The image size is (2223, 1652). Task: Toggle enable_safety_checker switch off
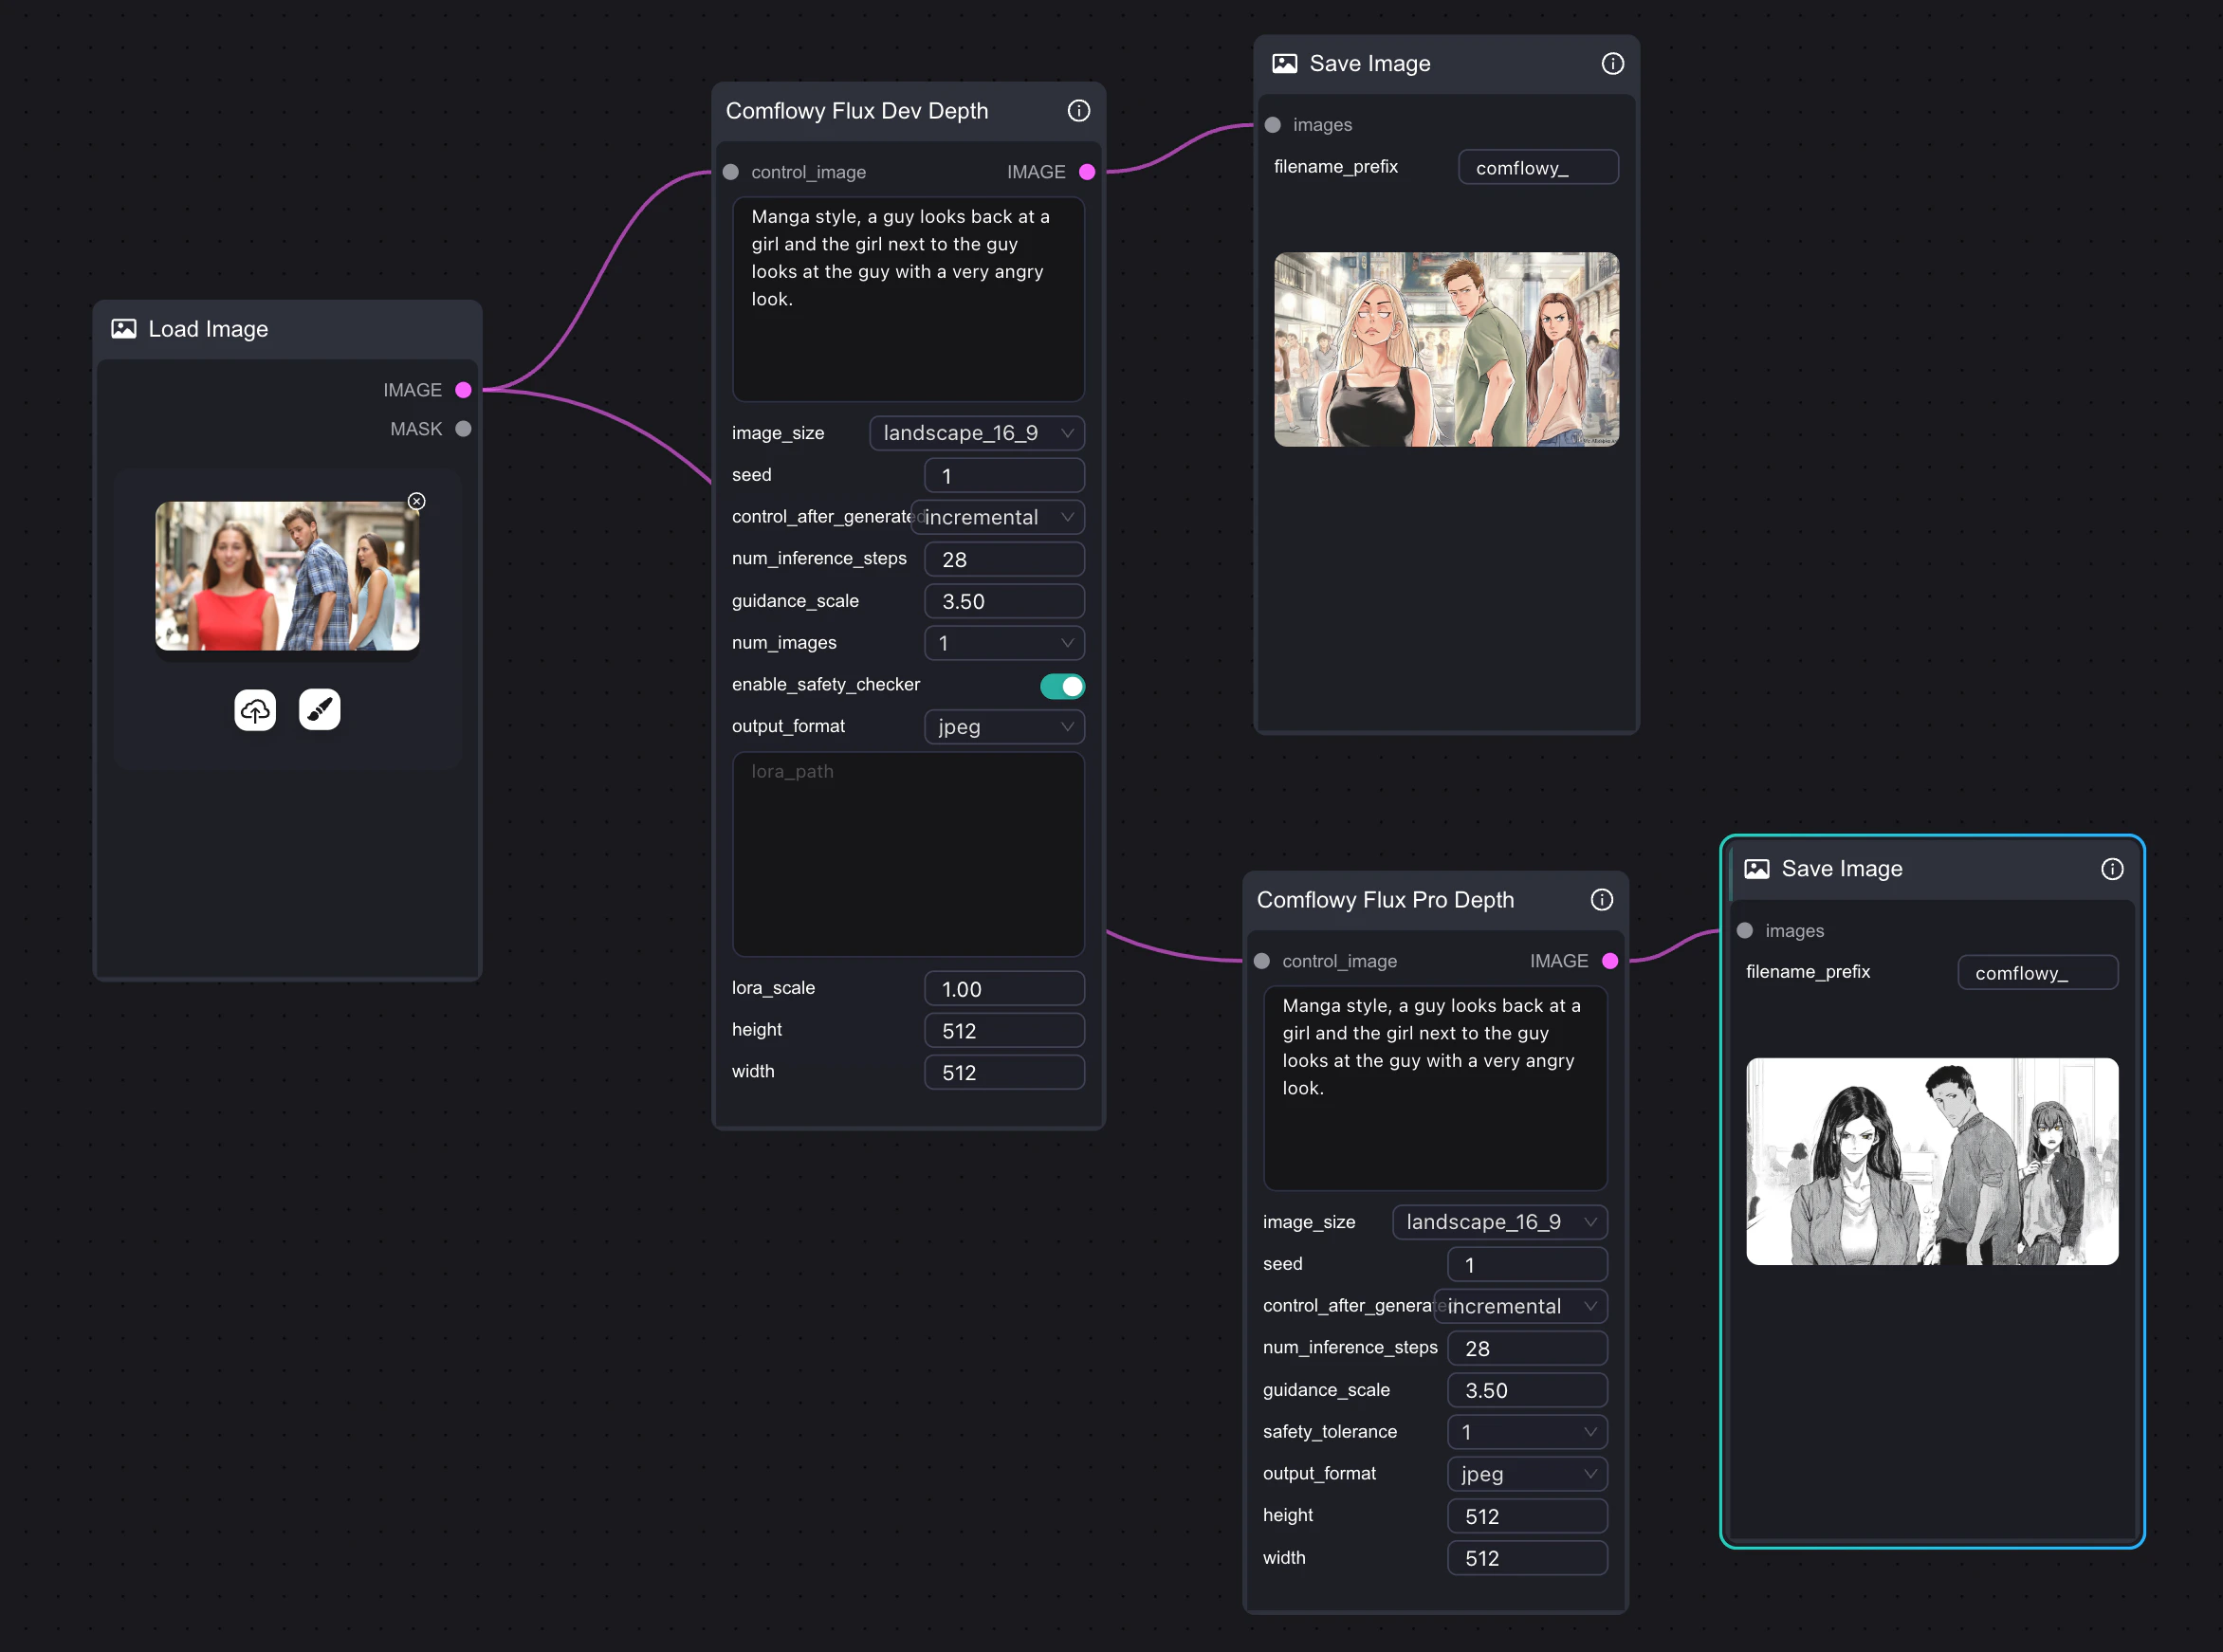1062,686
